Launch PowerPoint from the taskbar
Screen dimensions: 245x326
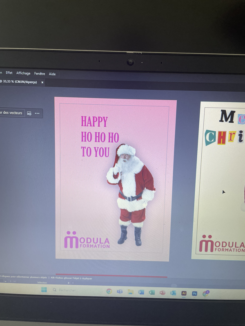[163, 293]
